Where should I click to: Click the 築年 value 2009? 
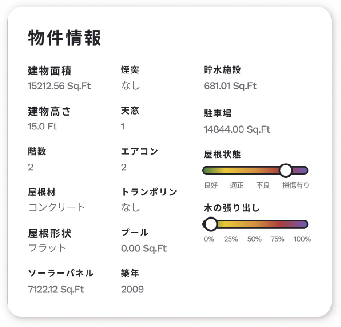tap(132, 290)
